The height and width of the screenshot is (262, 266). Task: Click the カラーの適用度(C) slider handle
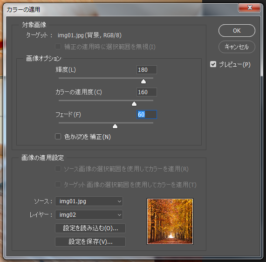tap(134, 104)
